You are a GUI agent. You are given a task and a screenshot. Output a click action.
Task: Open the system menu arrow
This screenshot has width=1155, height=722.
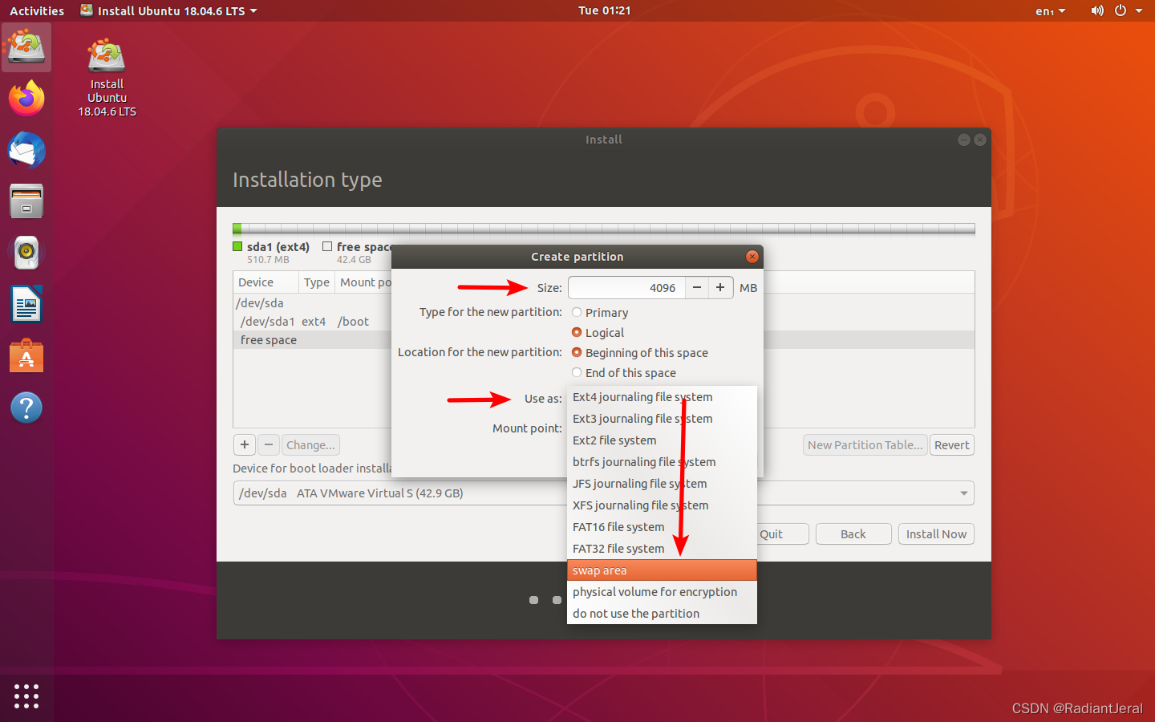tap(1139, 10)
